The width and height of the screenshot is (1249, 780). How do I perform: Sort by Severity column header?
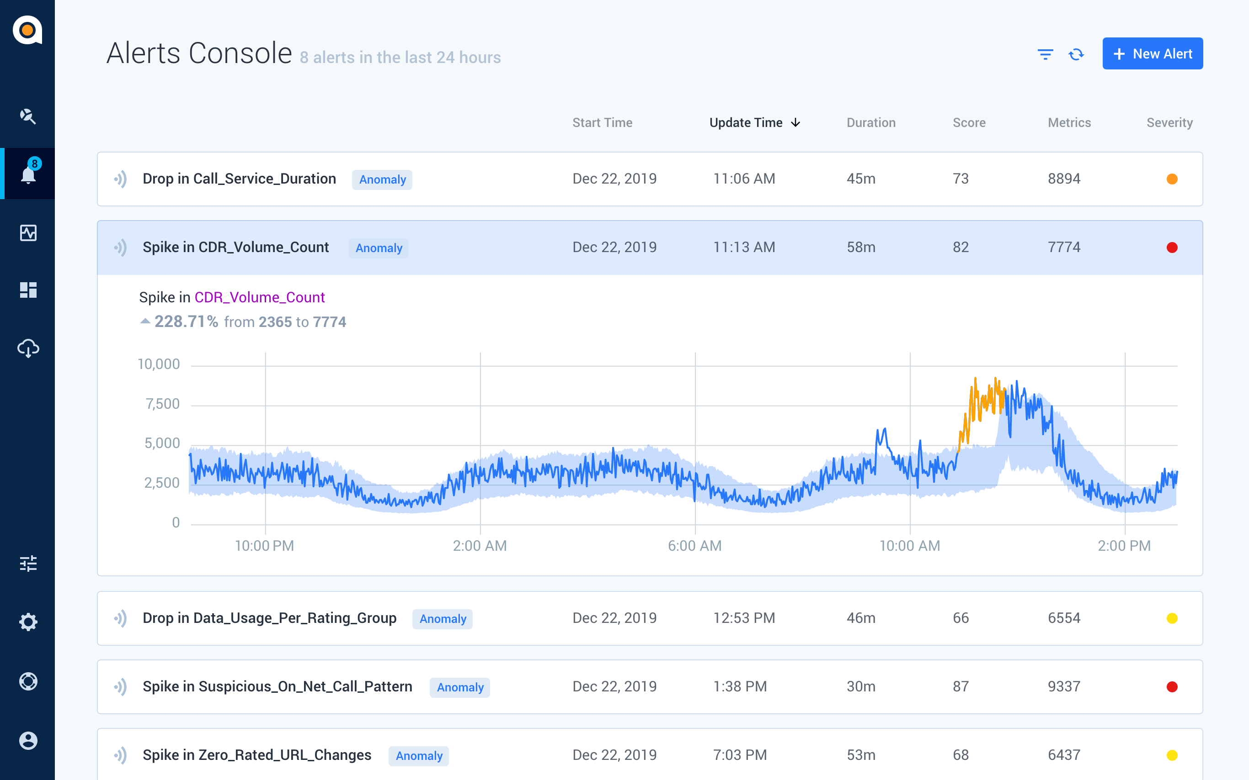tap(1169, 123)
